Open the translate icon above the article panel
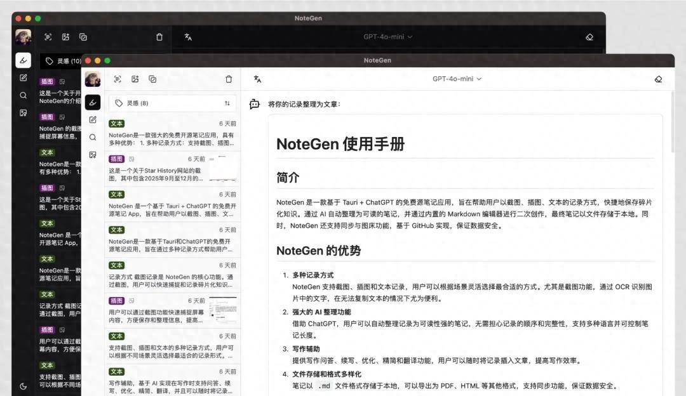This screenshot has width=686, height=396. point(257,79)
